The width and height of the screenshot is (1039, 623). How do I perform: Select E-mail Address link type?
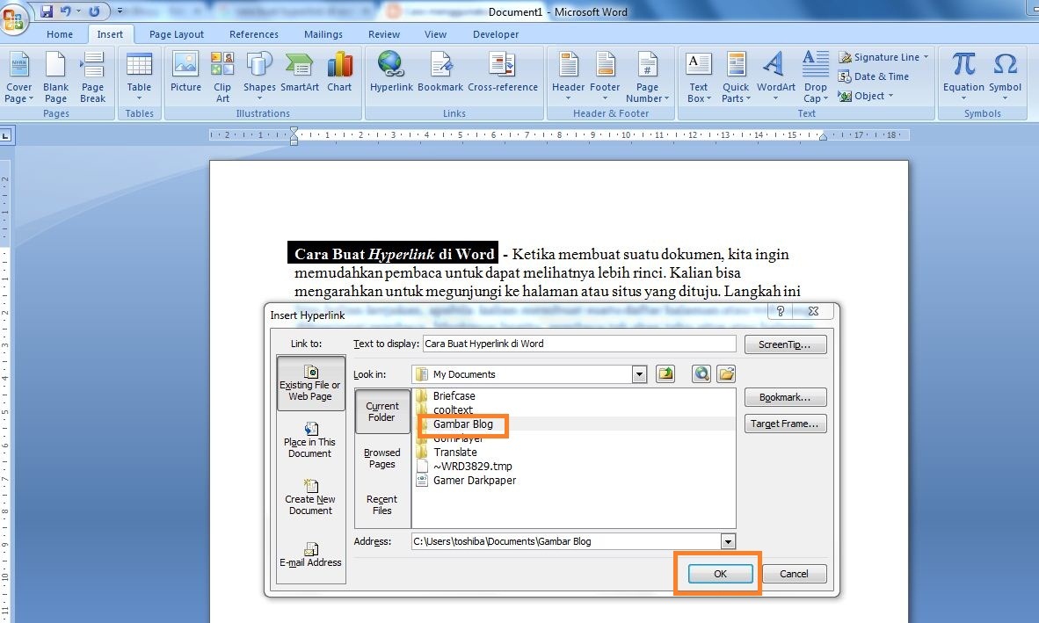click(311, 554)
